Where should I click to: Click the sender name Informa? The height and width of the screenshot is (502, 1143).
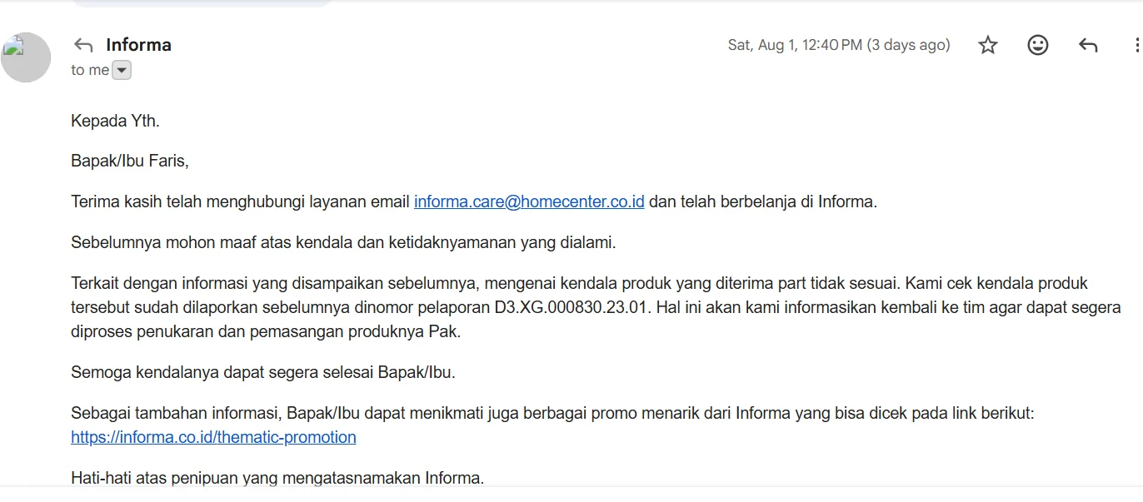(138, 45)
